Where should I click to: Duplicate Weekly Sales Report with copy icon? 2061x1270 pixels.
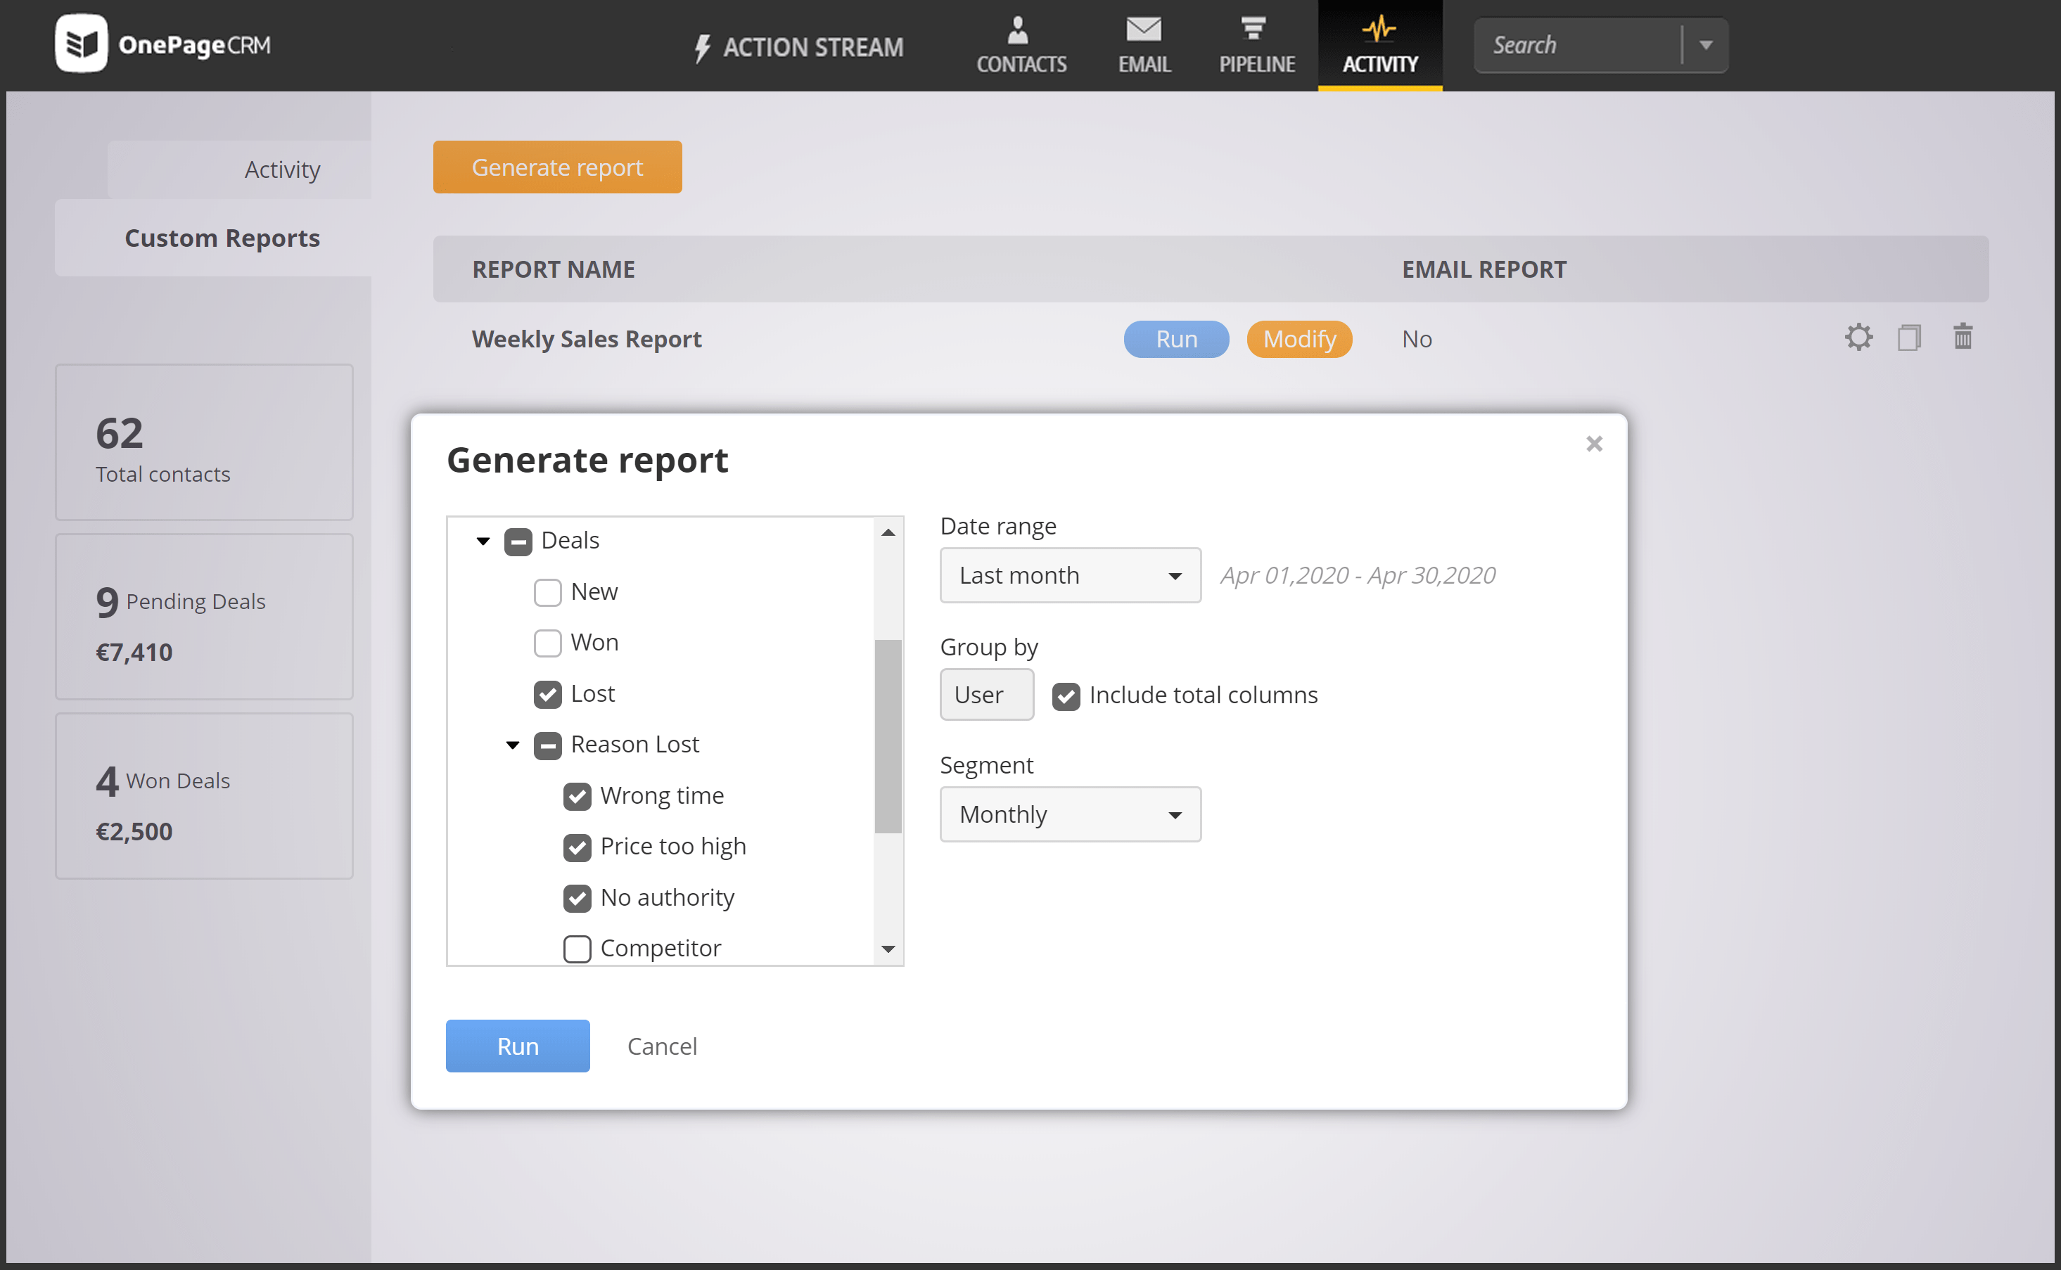click(x=1910, y=338)
